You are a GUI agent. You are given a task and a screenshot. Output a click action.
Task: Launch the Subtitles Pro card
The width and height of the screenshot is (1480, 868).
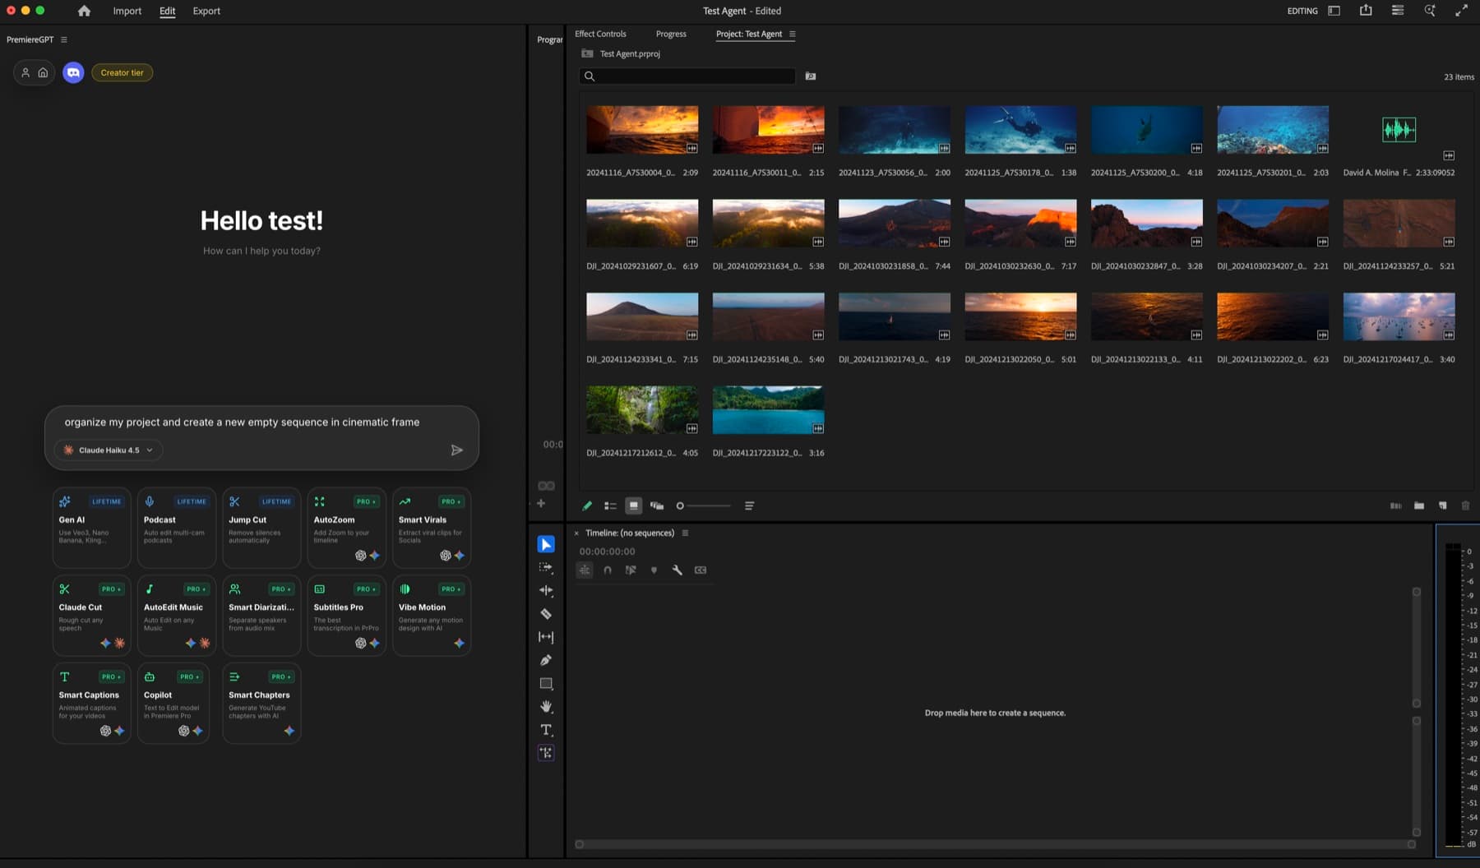tap(346, 616)
